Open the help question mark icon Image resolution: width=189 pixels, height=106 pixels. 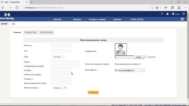pyautogui.click(x=162, y=14)
